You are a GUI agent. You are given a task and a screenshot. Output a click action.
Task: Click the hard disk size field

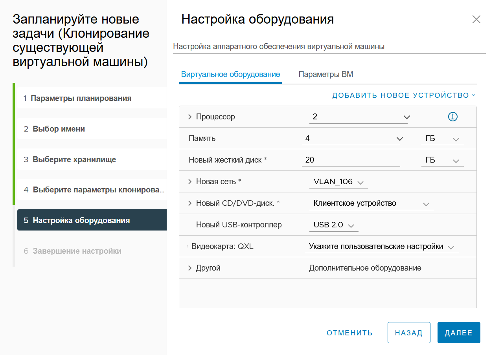351,160
